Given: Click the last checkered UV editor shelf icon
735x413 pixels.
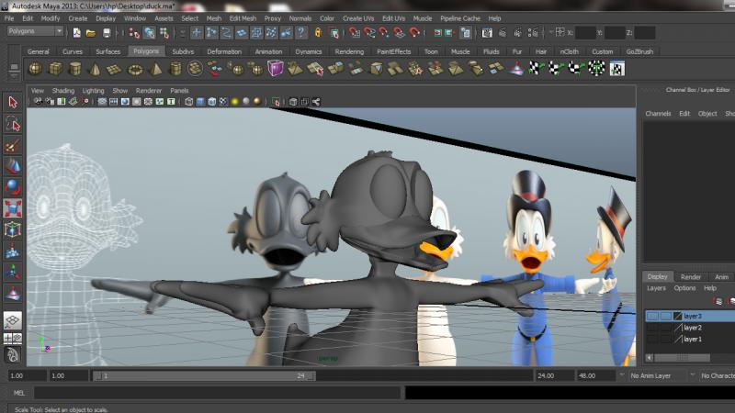Looking at the screenshot, I should click(x=616, y=69).
